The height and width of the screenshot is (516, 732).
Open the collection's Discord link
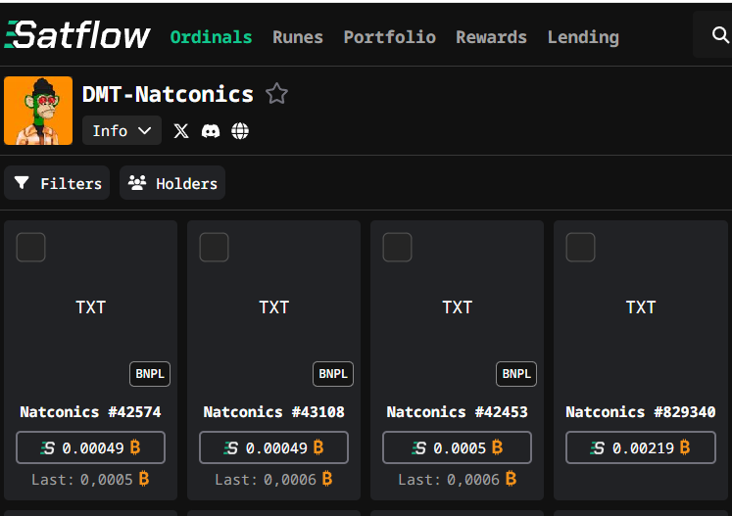211,131
